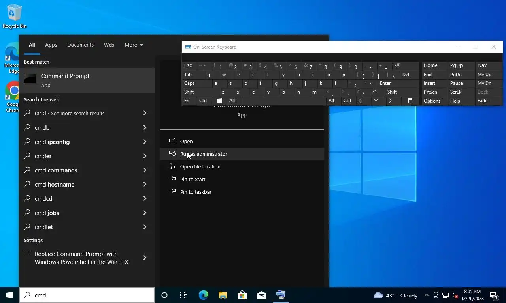The image size is (506, 303).
Task: Toggle the Fn key on the On-Screen Keyboard
Action: click(x=189, y=101)
